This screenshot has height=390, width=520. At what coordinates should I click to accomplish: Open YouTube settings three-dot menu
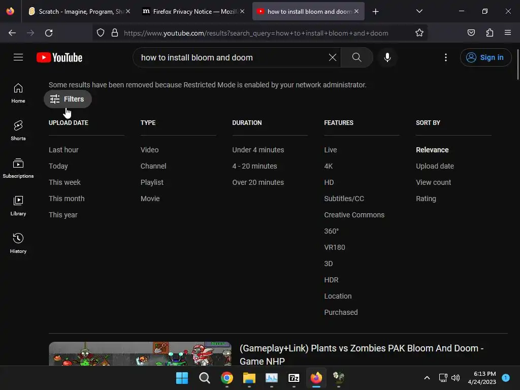pyautogui.click(x=446, y=57)
